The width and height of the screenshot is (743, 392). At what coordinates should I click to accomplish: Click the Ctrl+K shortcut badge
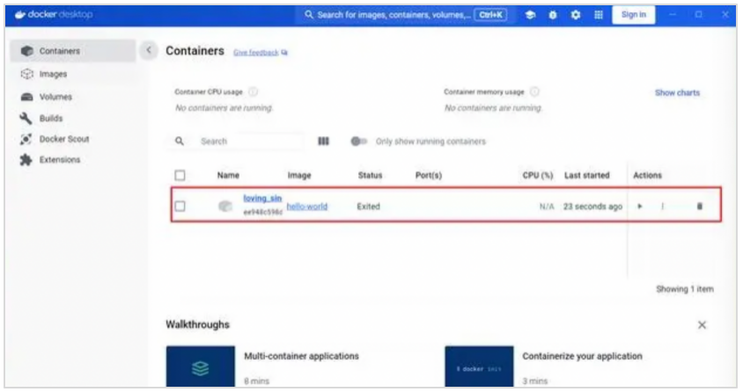click(490, 15)
